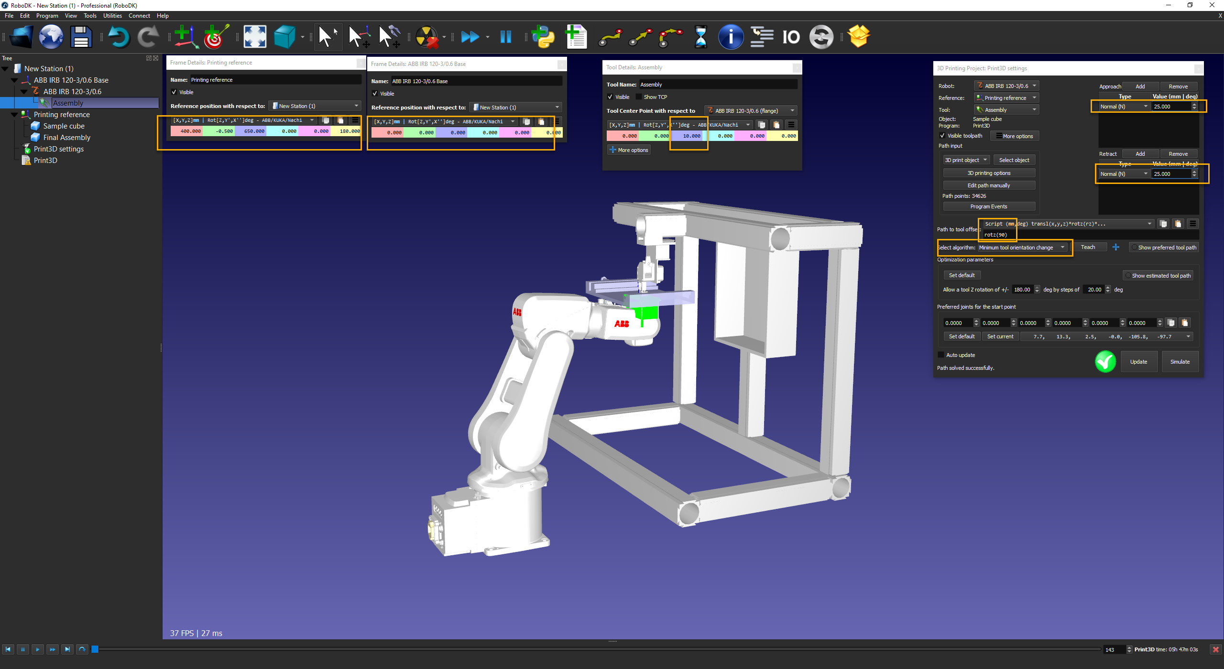This screenshot has width=1224, height=669.
Task: Add a new program
Action: tap(576, 37)
